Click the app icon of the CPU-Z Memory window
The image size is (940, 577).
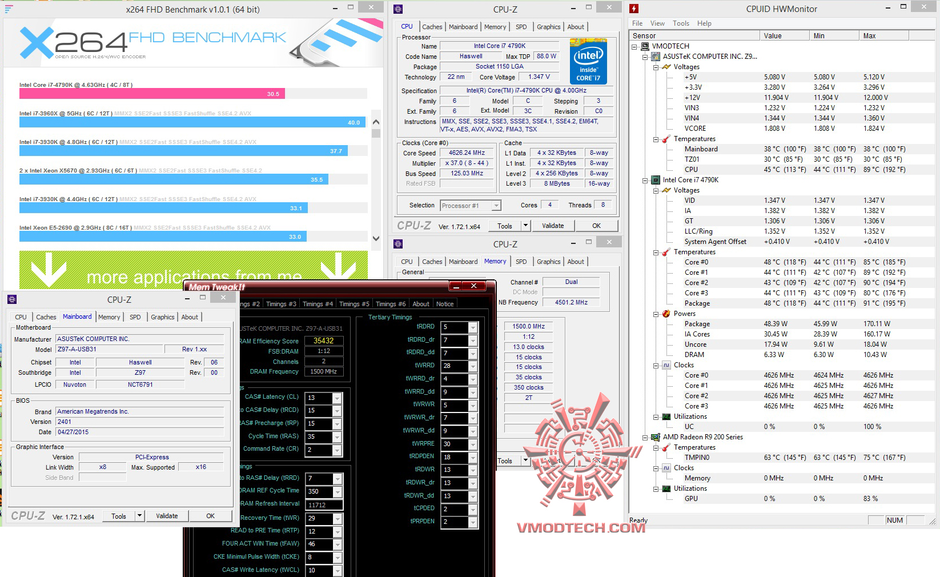coord(398,245)
